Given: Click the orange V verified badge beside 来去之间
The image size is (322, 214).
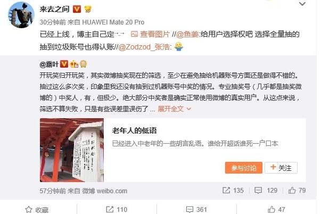Looking at the screenshot, I should [77, 9].
